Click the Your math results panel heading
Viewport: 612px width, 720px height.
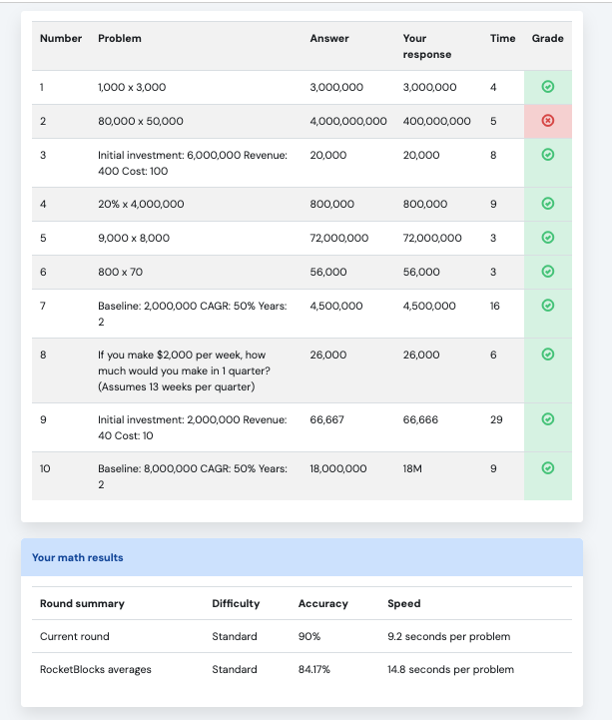[x=78, y=557]
